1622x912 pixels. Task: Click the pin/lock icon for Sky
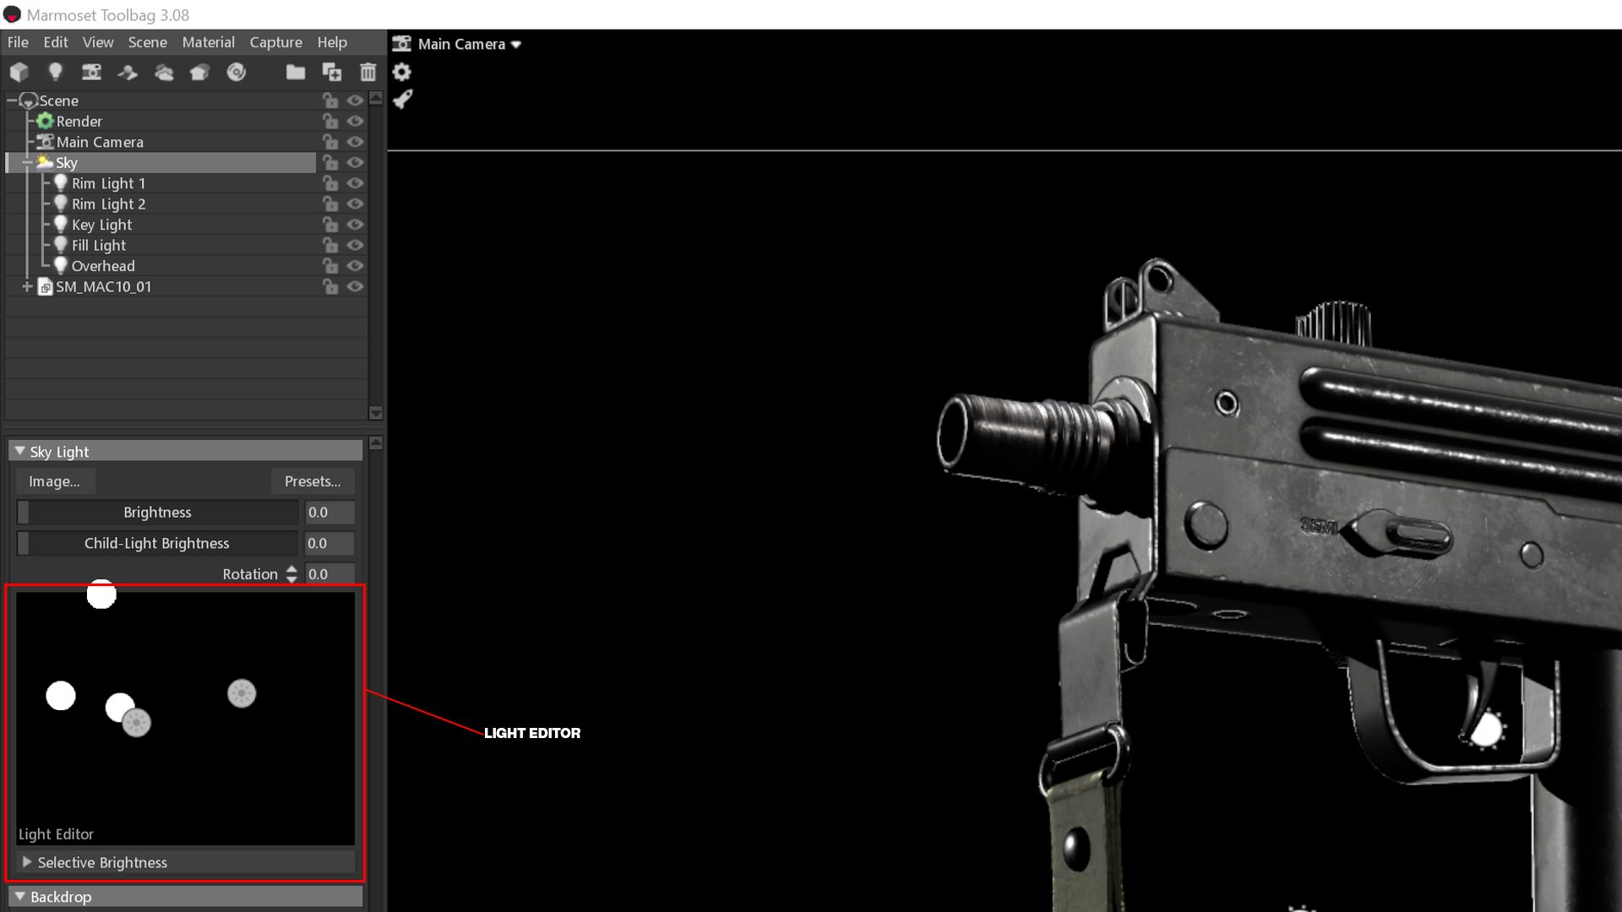(332, 161)
